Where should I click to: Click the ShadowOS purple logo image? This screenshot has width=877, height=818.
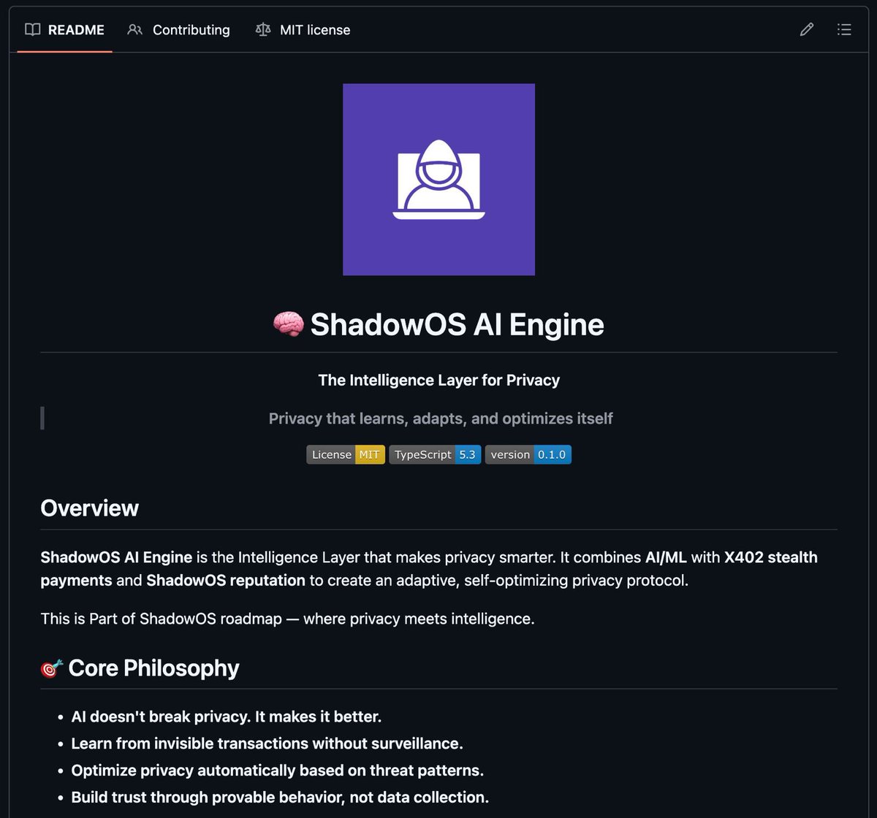[x=438, y=180]
